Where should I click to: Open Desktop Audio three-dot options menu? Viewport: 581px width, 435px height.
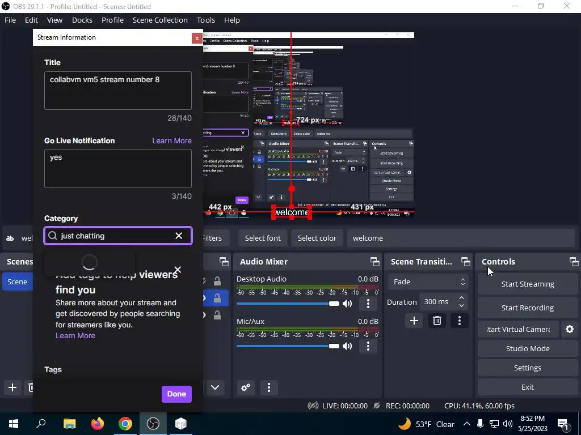(368, 304)
